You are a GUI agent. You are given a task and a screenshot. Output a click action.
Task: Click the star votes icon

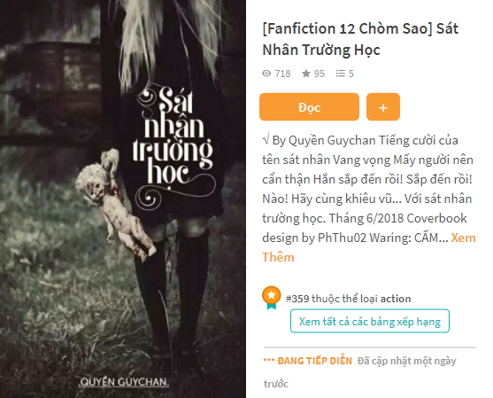click(306, 74)
